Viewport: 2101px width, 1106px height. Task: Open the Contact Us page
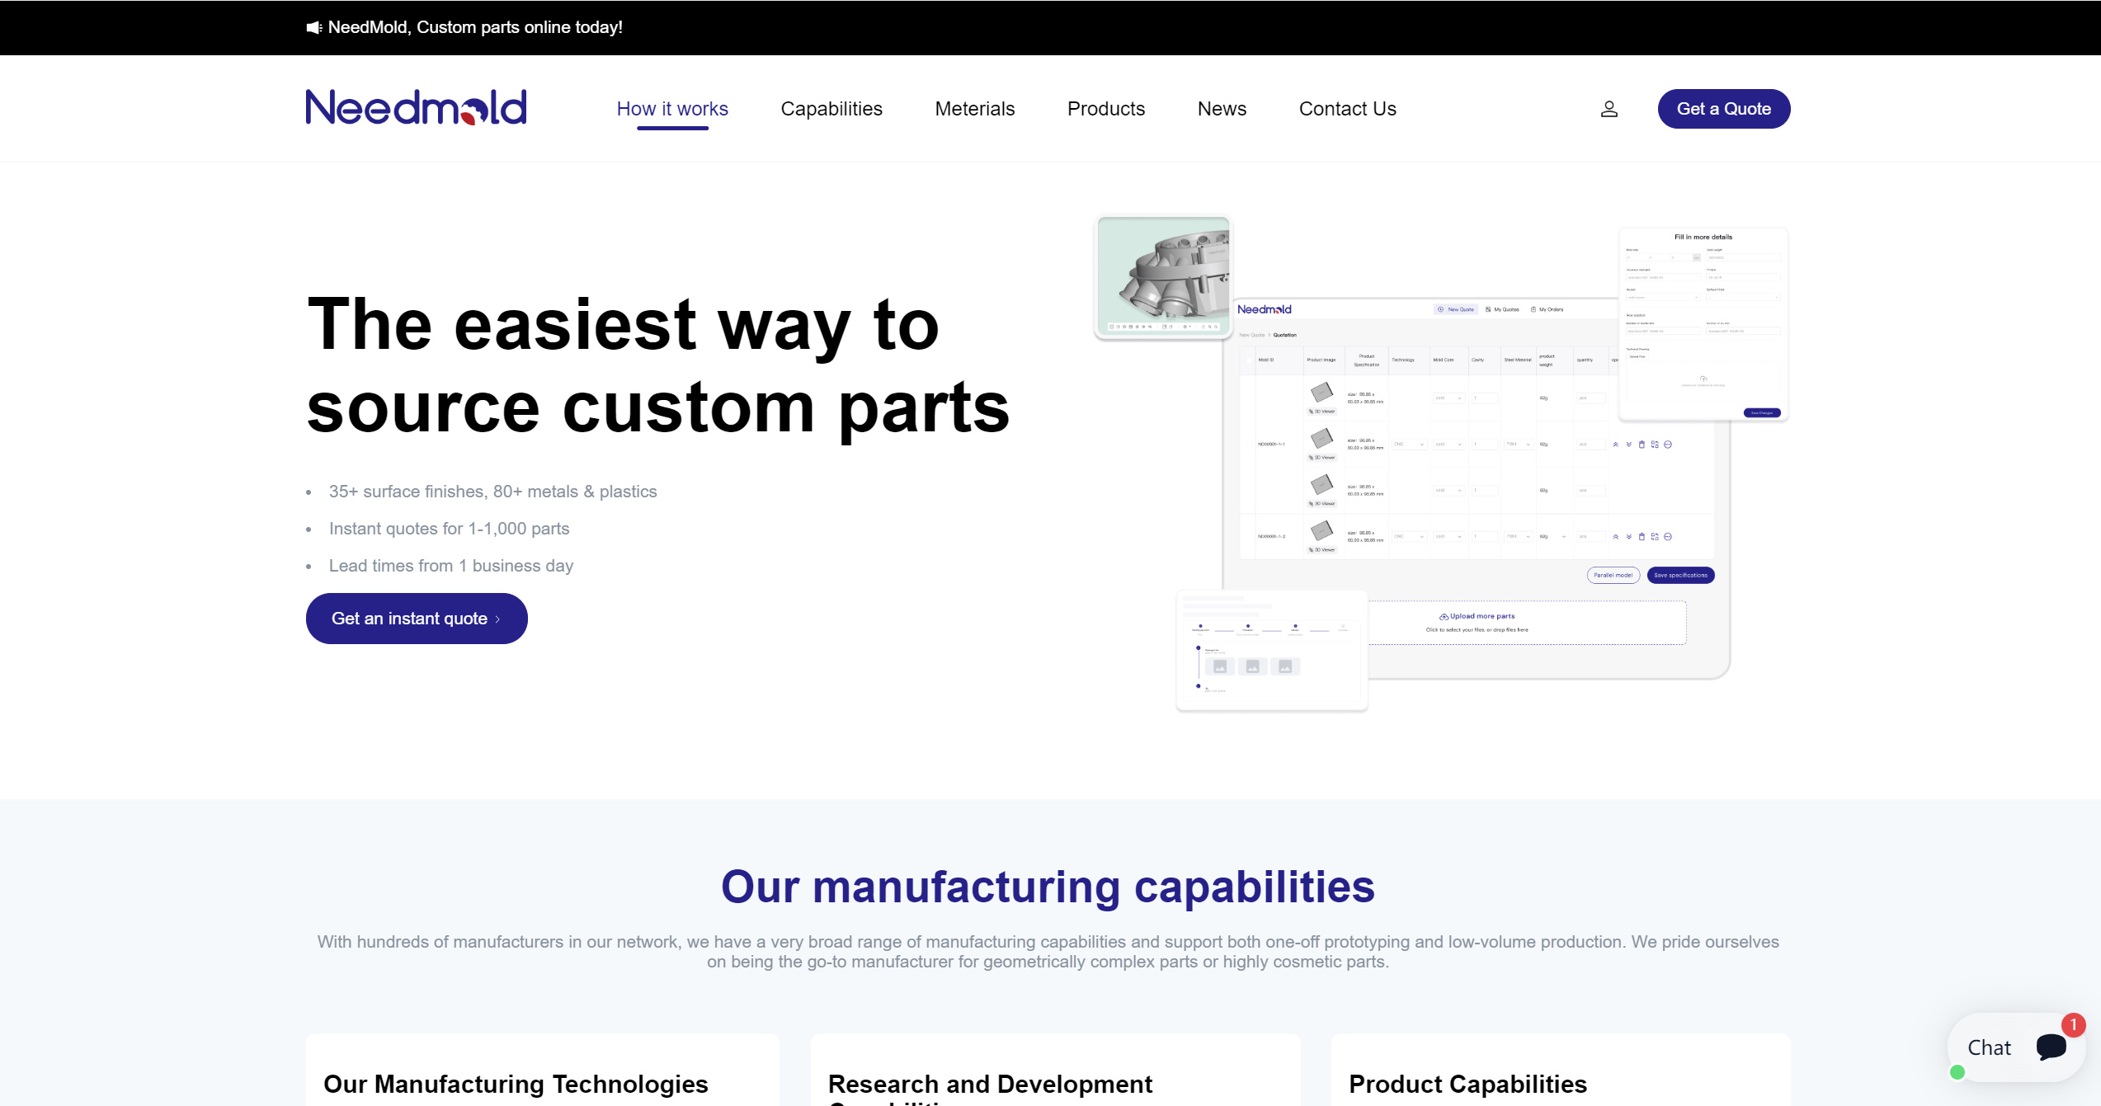pyautogui.click(x=1347, y=109)
